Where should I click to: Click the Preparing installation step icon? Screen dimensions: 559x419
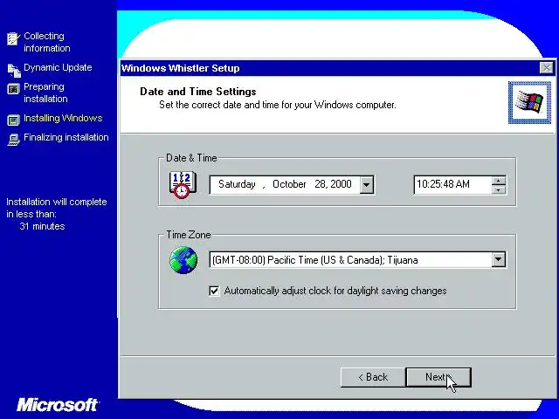tap(13, 89)
